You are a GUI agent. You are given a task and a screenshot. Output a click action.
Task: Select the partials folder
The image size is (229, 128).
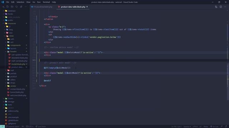click(13, 74)
